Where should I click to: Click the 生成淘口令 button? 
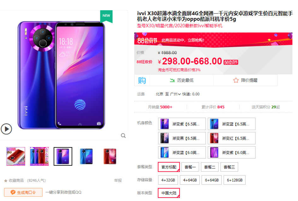point(23,192)
